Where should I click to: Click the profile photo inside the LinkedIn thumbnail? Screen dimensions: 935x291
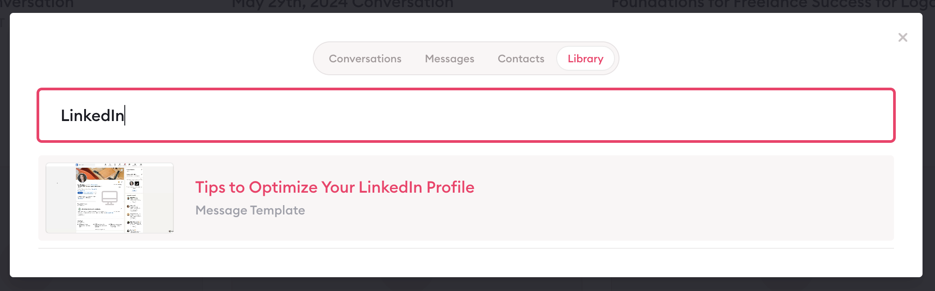[x=82, y=178]
